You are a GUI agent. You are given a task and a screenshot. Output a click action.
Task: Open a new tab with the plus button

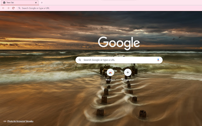coord(42,3)
